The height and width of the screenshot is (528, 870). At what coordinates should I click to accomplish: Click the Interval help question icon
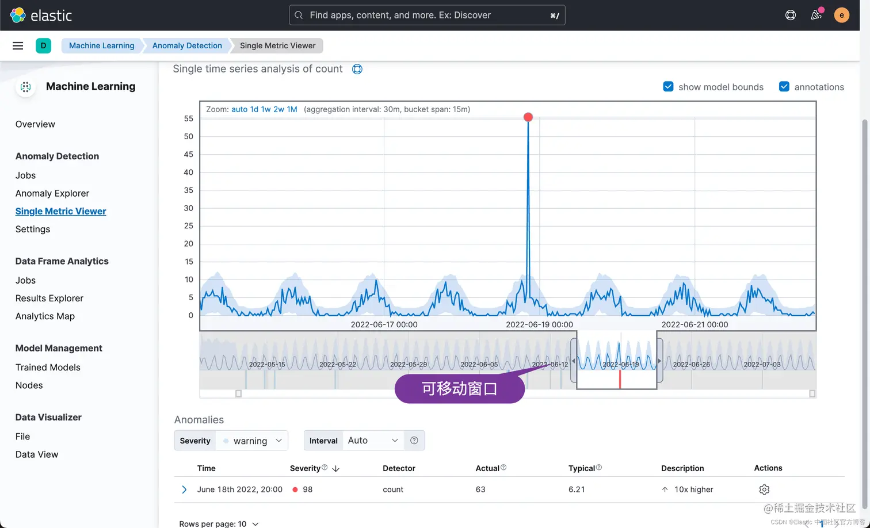pos(414,441)
